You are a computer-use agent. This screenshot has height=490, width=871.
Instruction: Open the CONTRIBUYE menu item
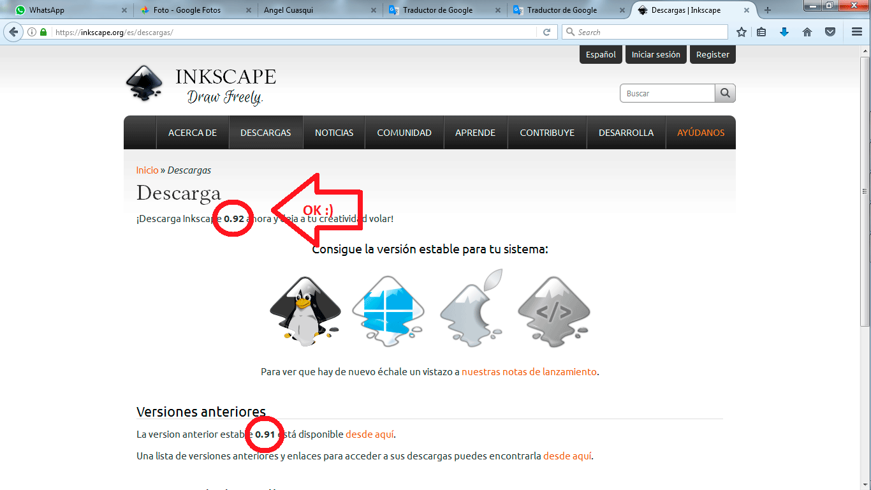(547, 133)
